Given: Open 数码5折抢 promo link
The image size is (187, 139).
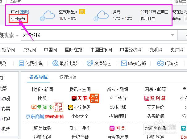Looking at the screenshot, I should [54, 116].
